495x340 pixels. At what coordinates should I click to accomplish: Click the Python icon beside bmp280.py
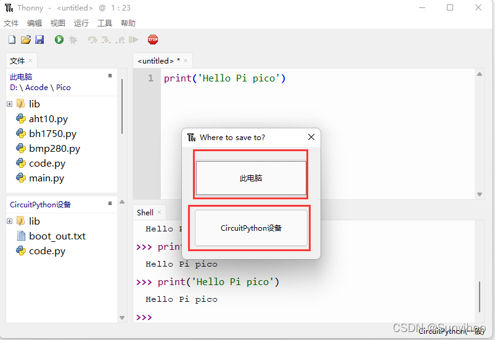(21, 148)
